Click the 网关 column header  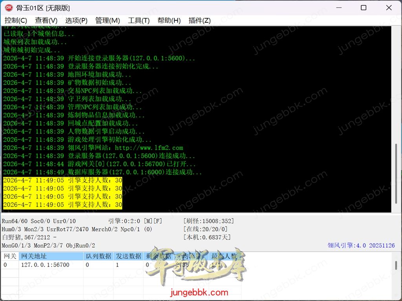coord(10,256)
